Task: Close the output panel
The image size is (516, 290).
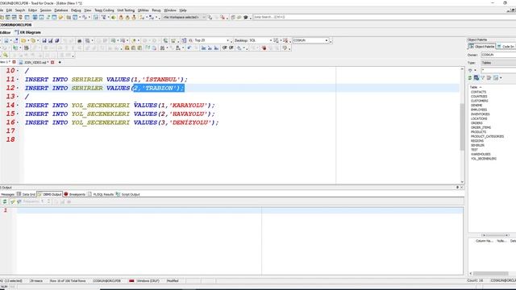Action: point(461,187)
